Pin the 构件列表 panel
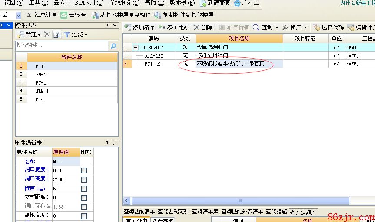 pyautogui.click(x=107, y=26)
